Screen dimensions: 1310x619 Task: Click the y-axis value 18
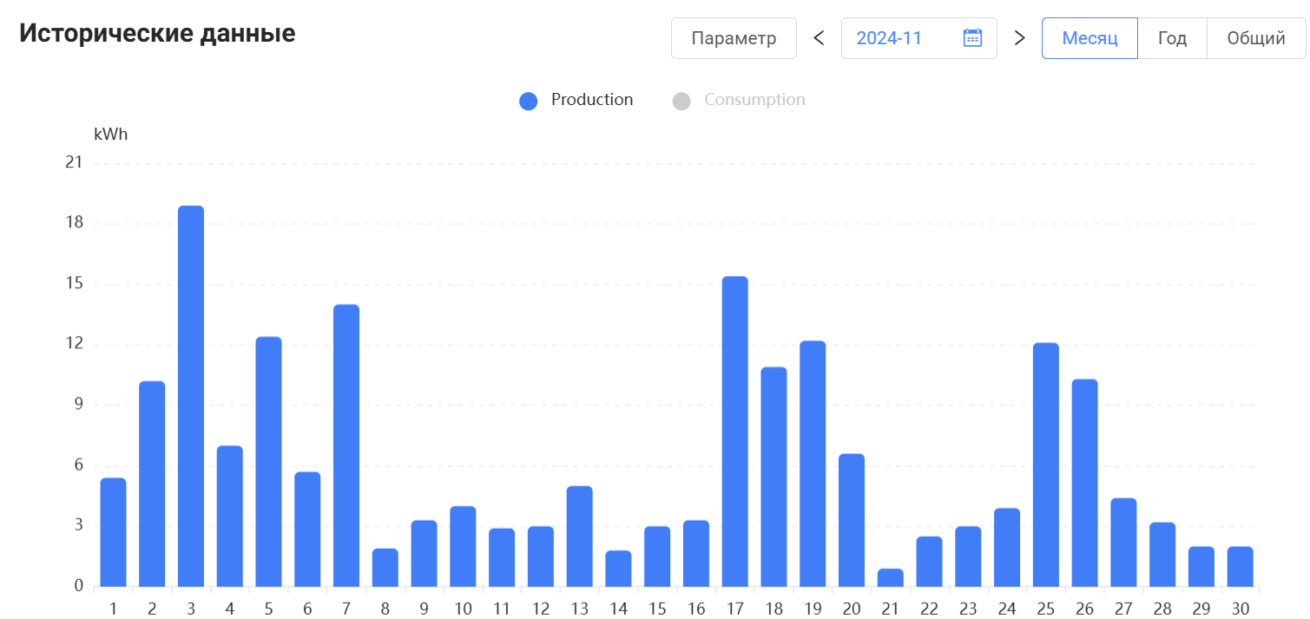click(75, 223)
